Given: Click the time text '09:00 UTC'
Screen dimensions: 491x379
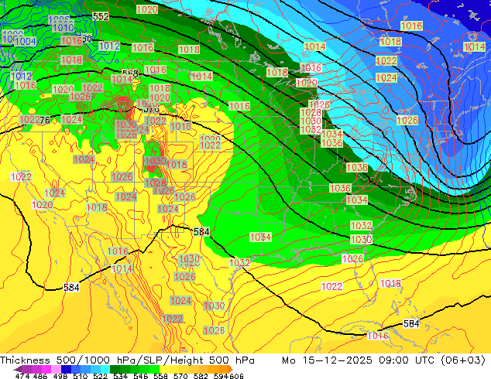Looking at the screenshot, I should [407, 360].
